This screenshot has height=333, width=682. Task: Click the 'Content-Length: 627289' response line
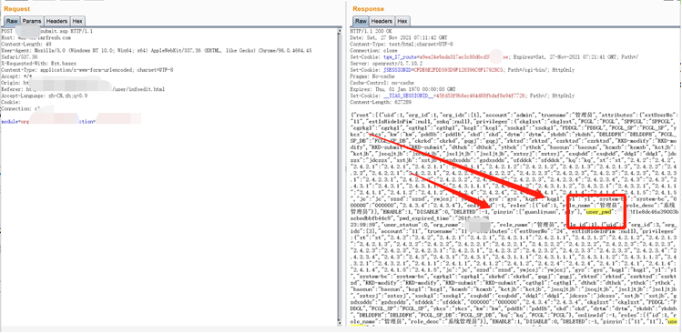pos(381,102)
